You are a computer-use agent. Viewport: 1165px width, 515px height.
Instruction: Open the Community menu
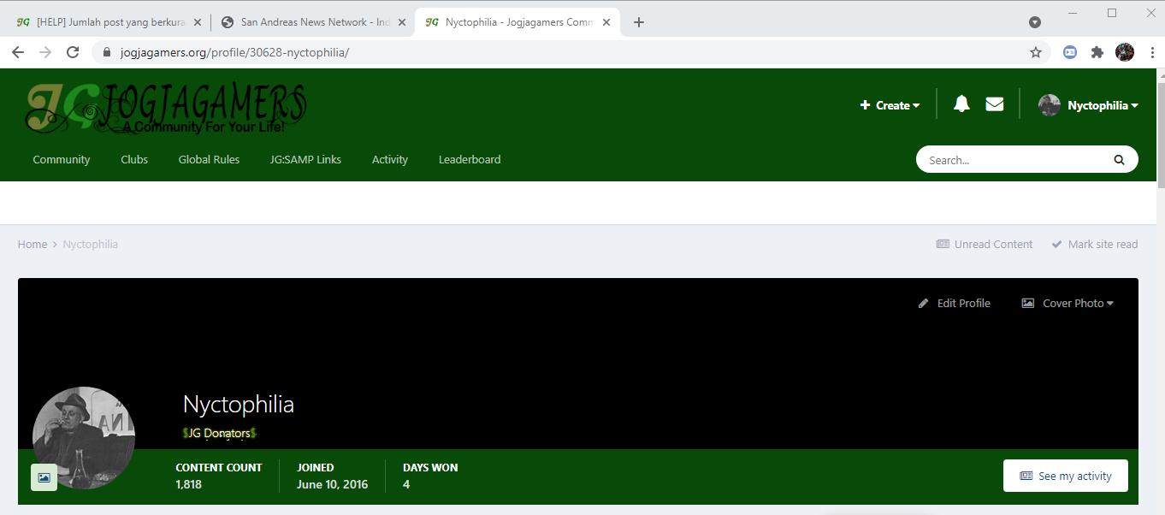62,159
